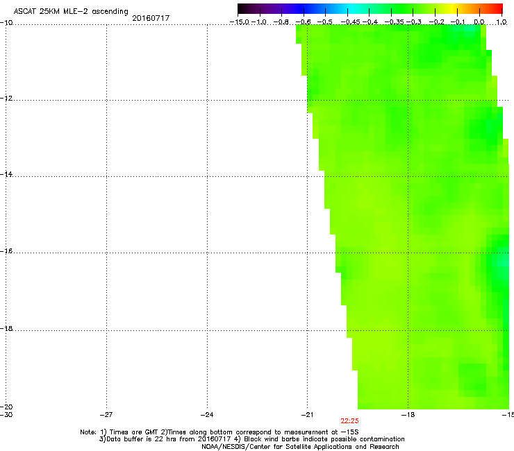Click the -16 latitude axis label
The width and height of the screenshot is (514, 451).
(x=6, y=251)
